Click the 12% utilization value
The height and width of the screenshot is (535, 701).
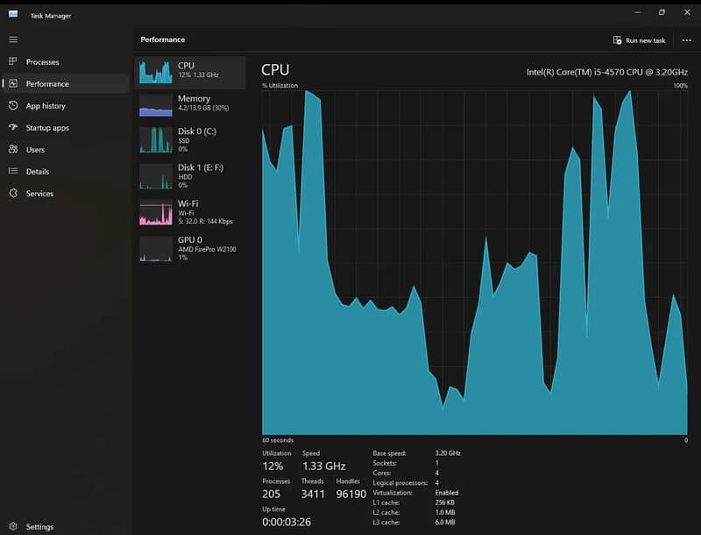click(x=273, y=466)
